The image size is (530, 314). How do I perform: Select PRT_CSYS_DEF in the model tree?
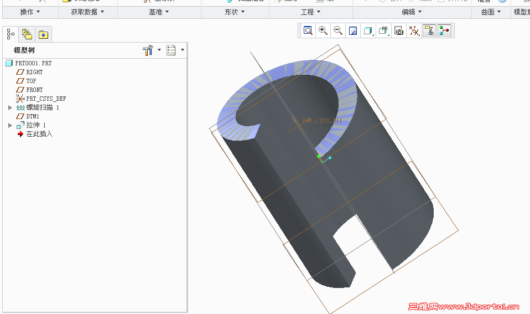(x=41, y=99)
